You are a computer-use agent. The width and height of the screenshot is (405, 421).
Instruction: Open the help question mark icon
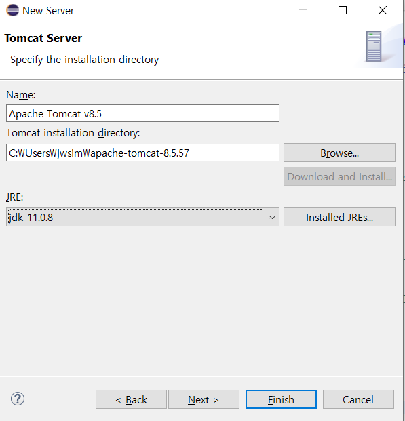(18, 399)
